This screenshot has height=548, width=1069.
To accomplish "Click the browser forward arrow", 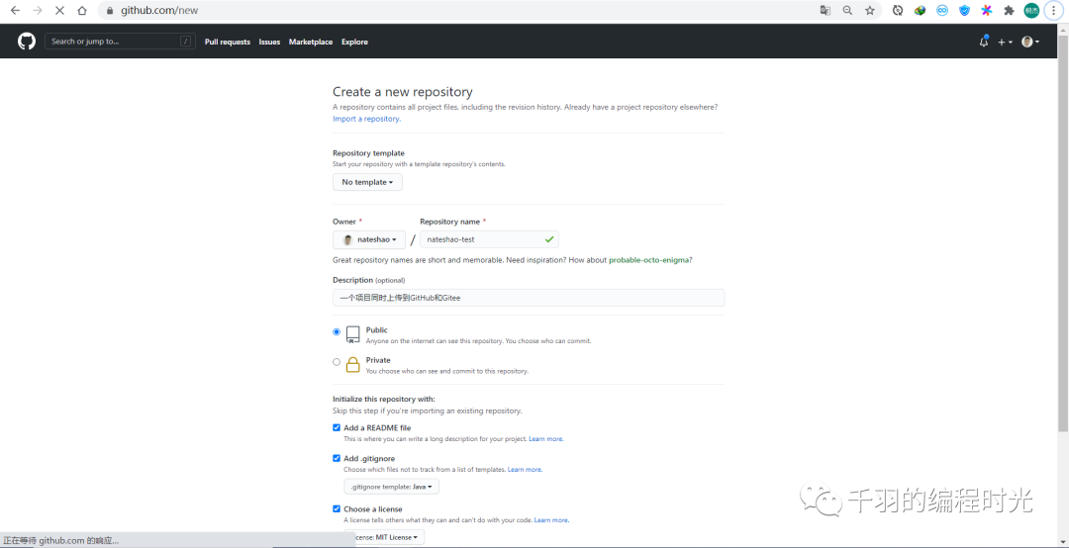I will (38, 11).
